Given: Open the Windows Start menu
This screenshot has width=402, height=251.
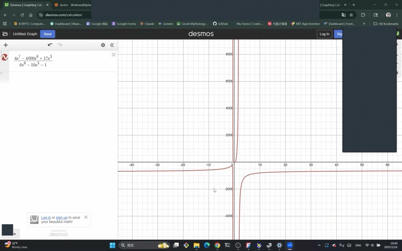Looking at the screenshot, I should point(112,245).
